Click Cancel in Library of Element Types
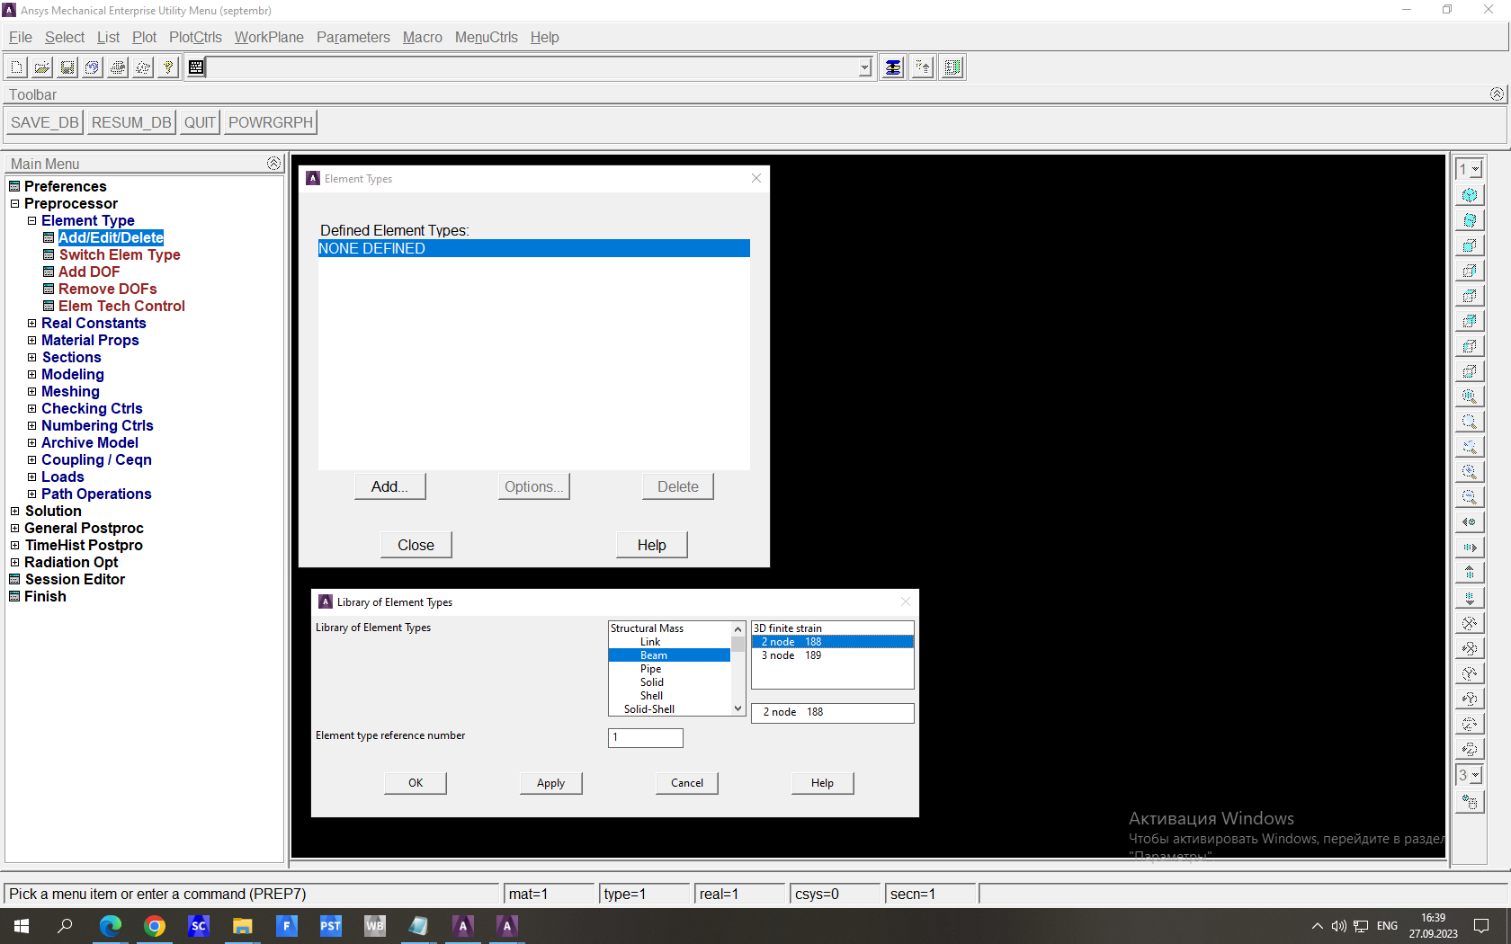 (687, 783)
